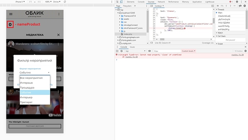This screenshot has width=248, height=140.
Task: Expand the Framework7/4 folder
Action: pyautogui.click(x=120, y=16)
